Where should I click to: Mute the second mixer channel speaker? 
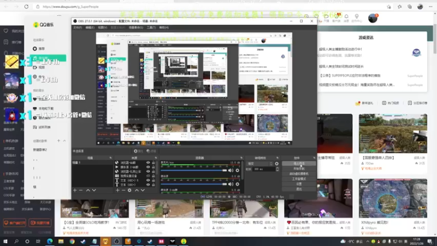pyautogui.click(x=231, y=184)
